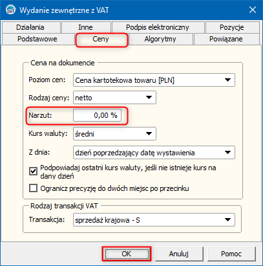
Task: Expand the Poziom cen dropdown
Action: pyautogui.click(x=154, y=80)
